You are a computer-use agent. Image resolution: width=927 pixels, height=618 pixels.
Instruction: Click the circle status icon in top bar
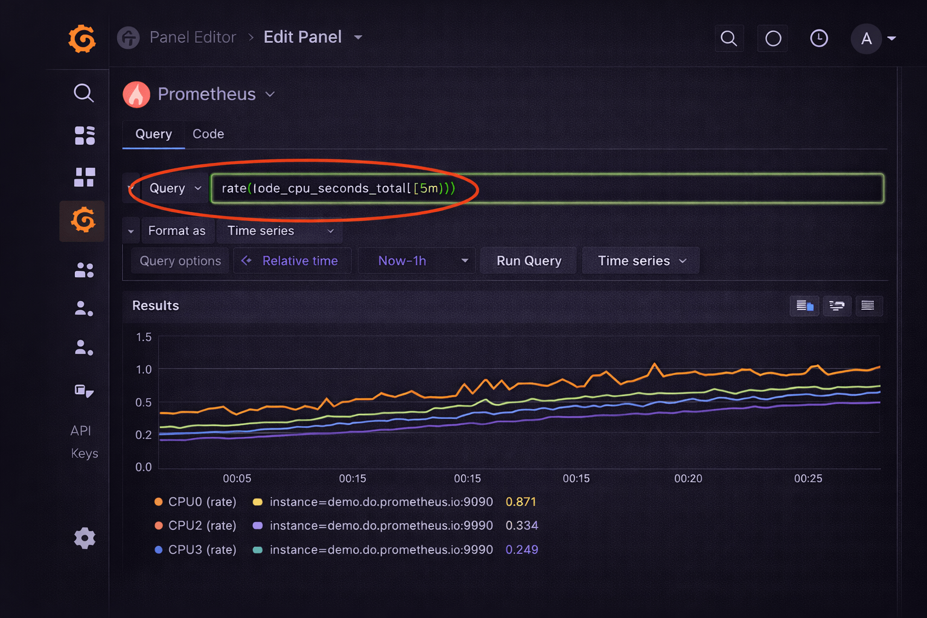pyautogui.click(x=773, y=39)
